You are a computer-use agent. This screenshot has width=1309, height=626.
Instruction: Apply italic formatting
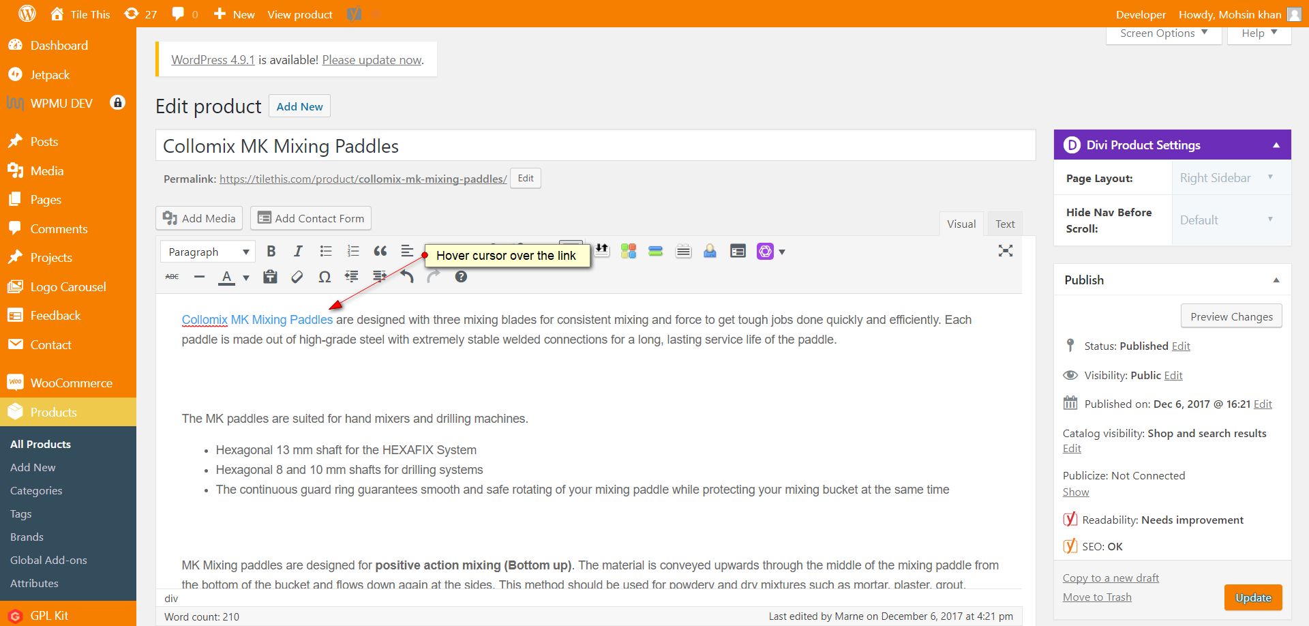[298, 252]
